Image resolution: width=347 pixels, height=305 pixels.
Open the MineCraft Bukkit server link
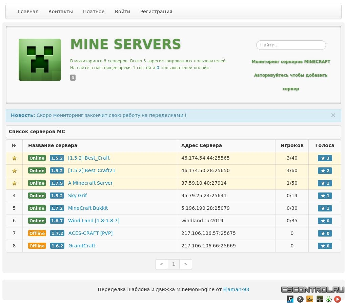point(88,208)
